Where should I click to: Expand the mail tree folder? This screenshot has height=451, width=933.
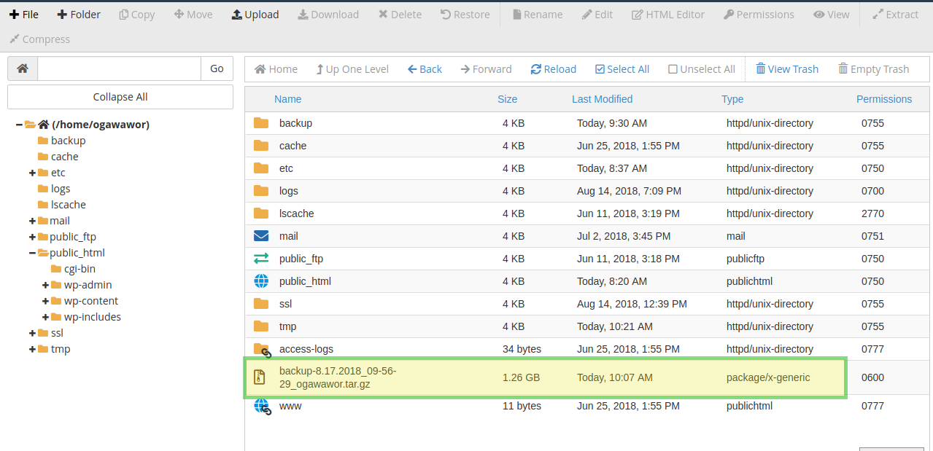pos(32,221)
